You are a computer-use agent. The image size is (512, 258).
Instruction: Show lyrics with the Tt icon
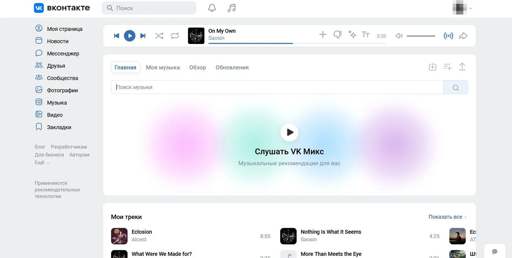point(366,34)
